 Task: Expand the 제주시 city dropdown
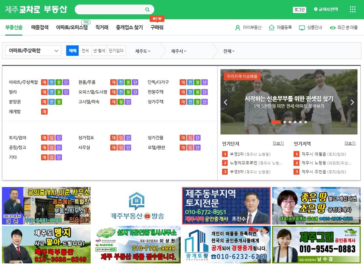click(x=178, y=51)
